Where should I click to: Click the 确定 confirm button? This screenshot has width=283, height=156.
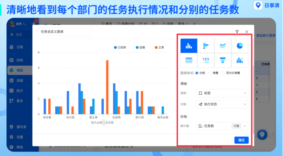pos(241,140)
